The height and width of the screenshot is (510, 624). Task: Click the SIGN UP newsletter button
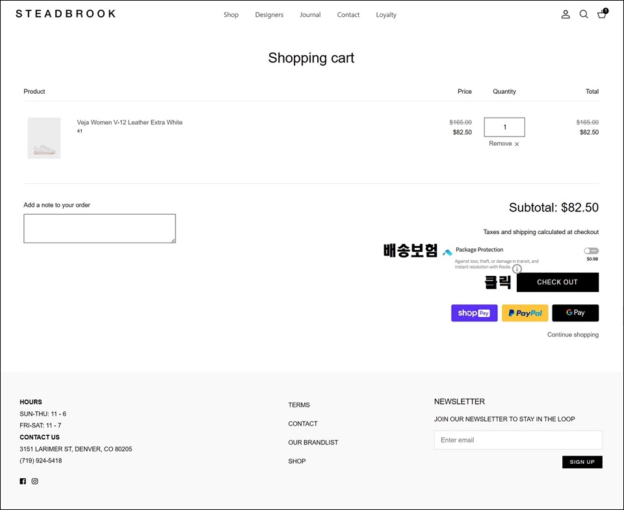coord(582,462)
